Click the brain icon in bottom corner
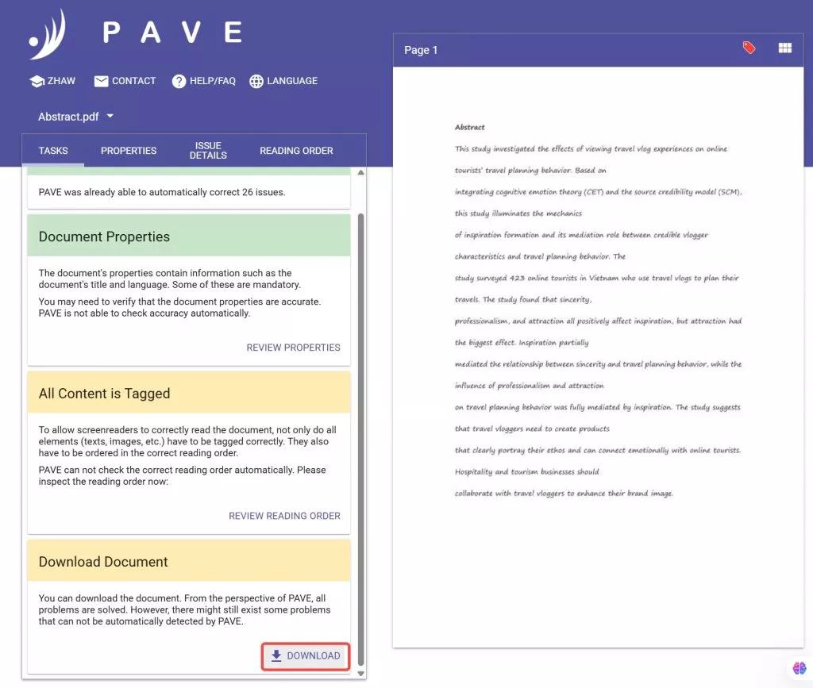 pos(799,668)
